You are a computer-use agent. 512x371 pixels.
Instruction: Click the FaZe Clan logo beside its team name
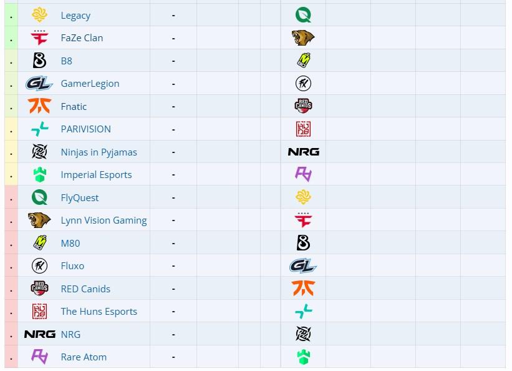point(39,38)
